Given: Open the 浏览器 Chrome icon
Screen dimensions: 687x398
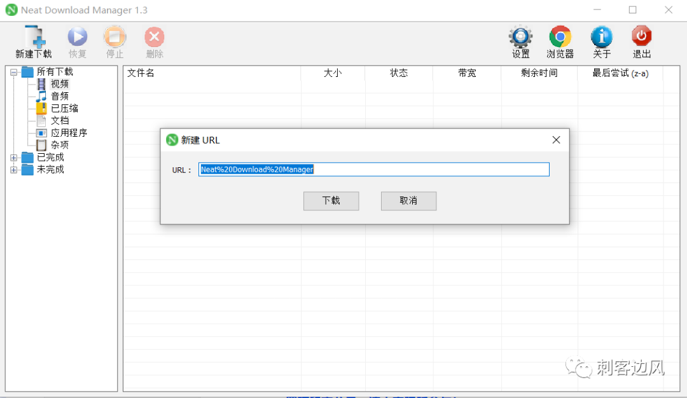Looking at the screenshot, I should (x=560, y=37).
